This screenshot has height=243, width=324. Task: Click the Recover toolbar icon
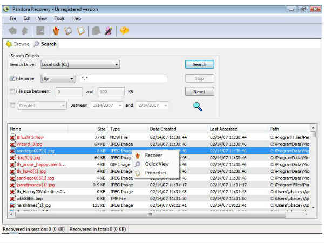(56, 31)
